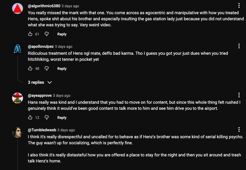Open options menu for @algorithmic6380 comment
This screenshot has width=246, height=170.
239,5
